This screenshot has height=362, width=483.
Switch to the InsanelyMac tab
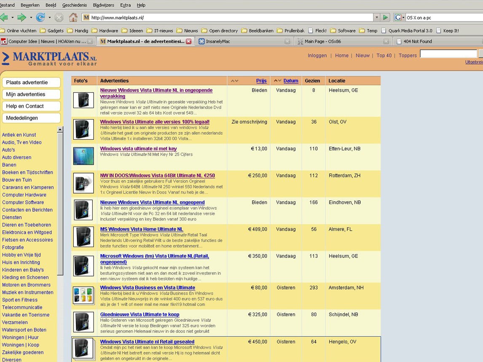pos(223,41)
